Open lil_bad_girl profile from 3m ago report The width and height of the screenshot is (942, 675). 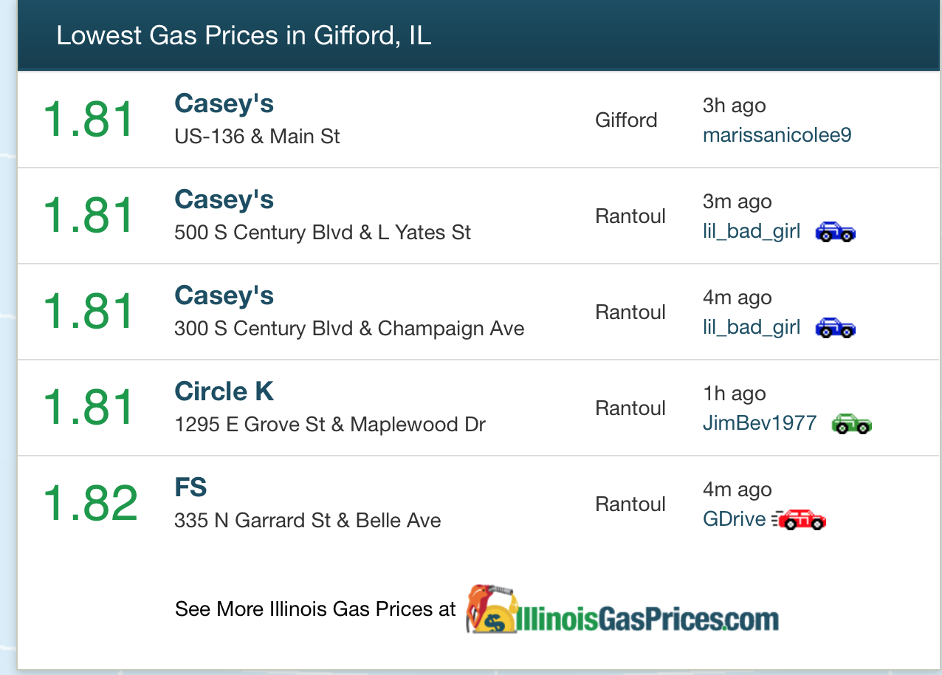coord(751,232)
